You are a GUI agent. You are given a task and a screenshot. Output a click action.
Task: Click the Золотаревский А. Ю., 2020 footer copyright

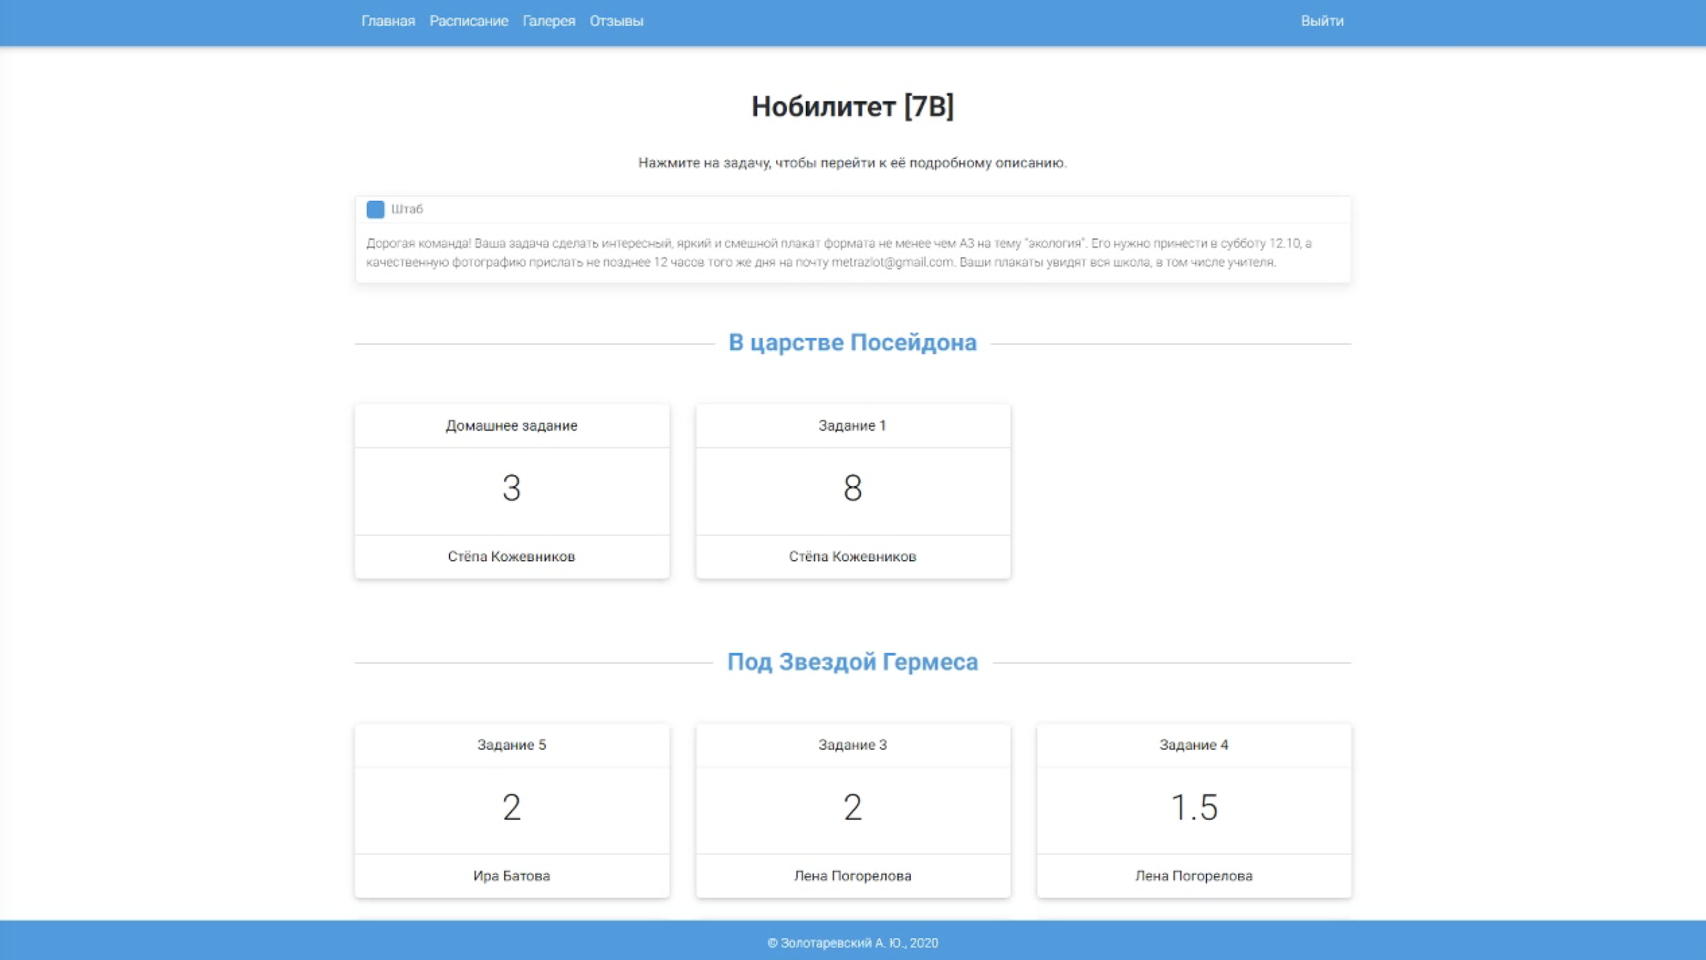point(853,943)
